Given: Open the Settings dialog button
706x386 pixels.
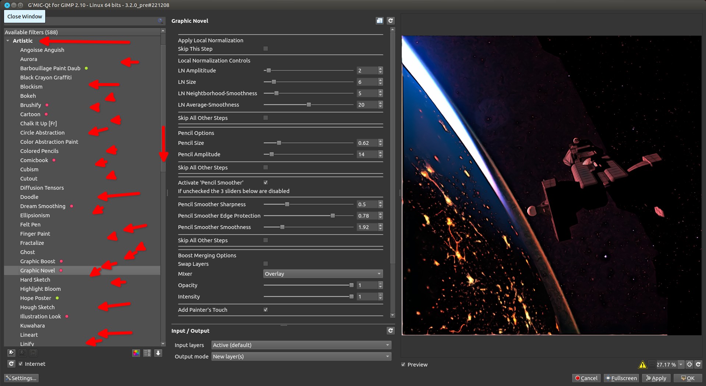Looking at the screenshot, I should click(x=21, y=378).
